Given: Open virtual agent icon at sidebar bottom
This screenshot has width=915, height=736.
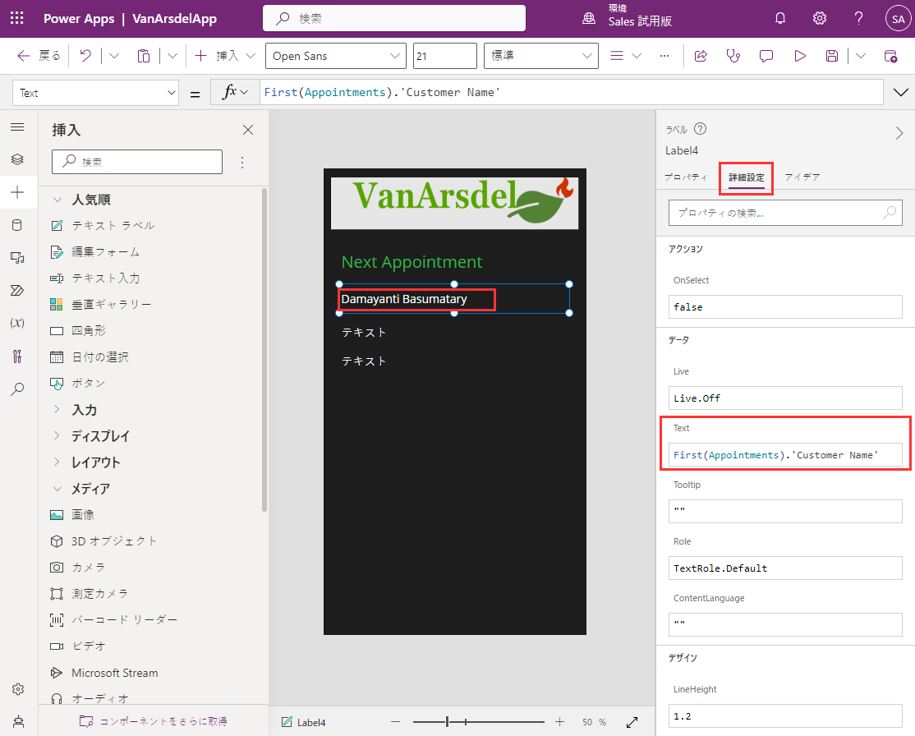Looking at the screenshot, I should (18, 722).
